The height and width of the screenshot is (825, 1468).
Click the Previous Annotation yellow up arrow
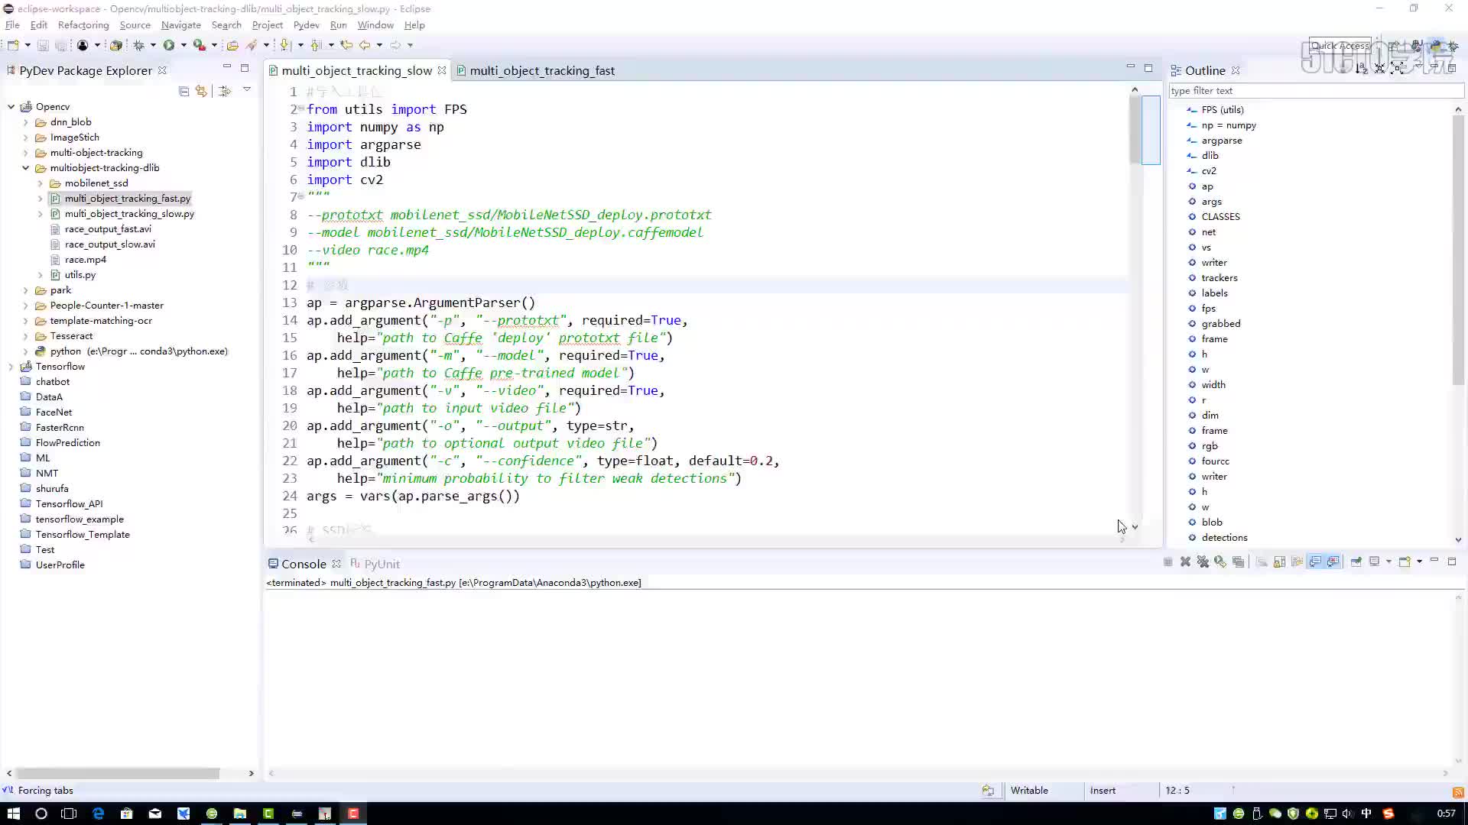316,45
